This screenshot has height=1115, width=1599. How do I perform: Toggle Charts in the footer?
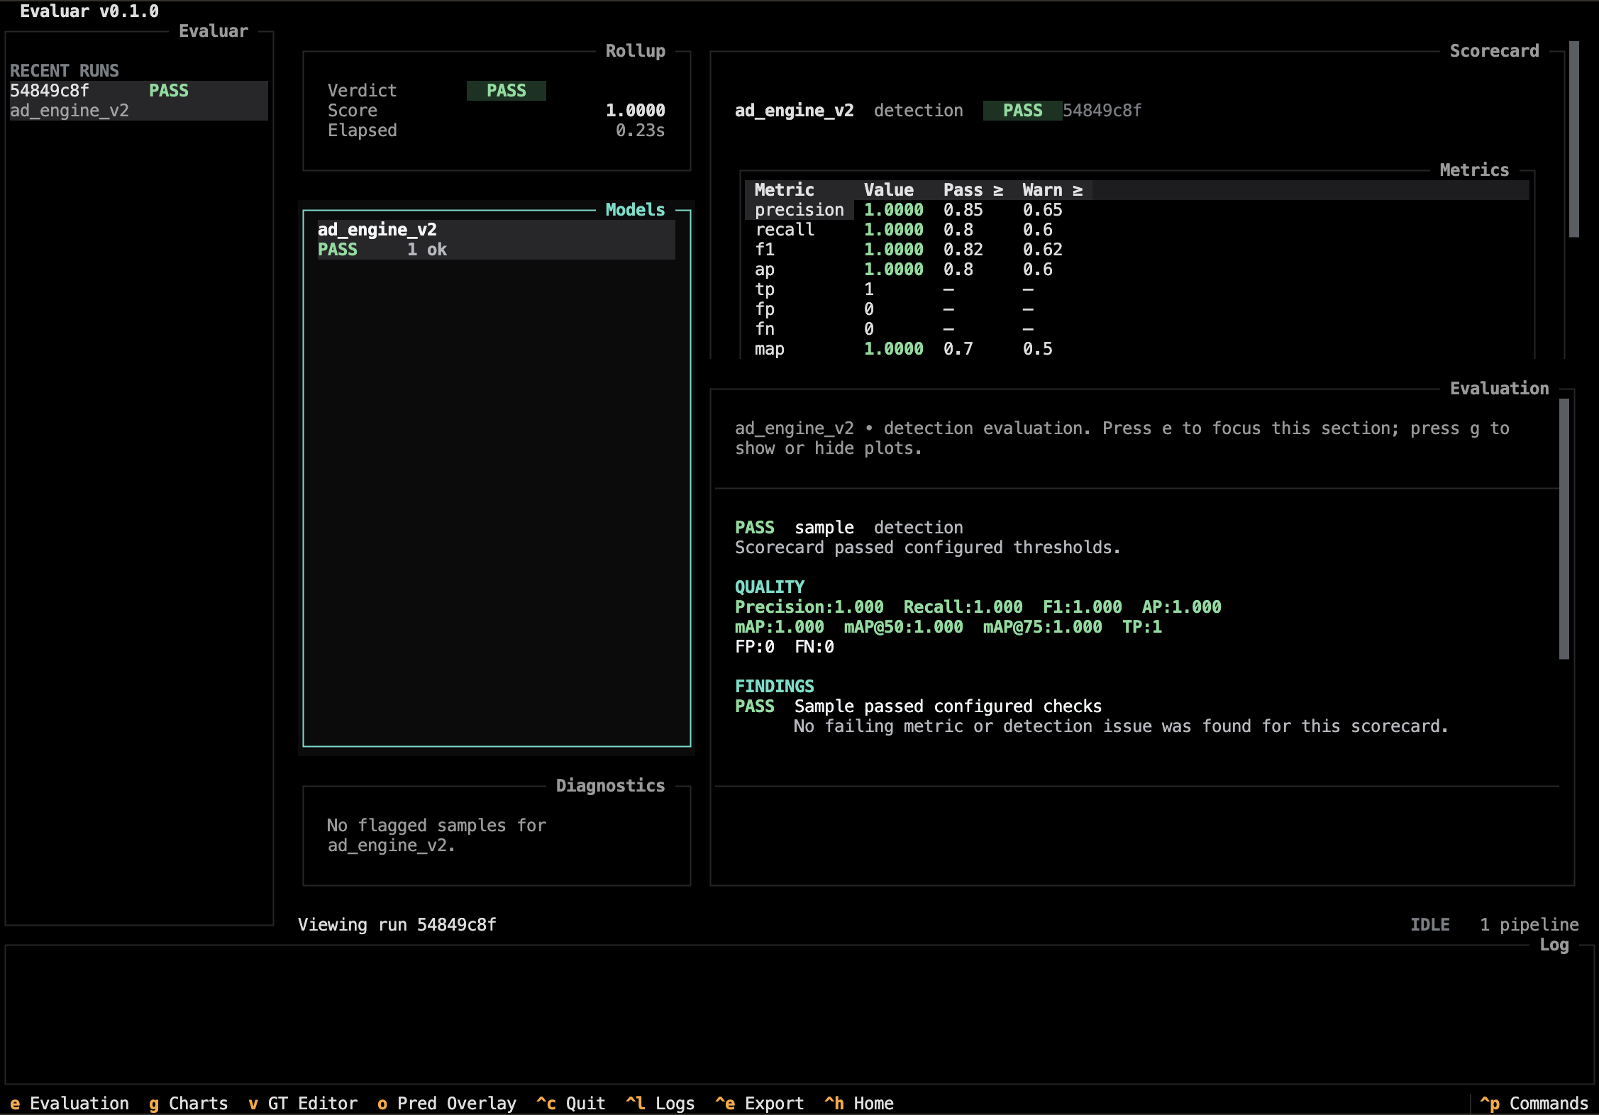[x=189, y=1103]
